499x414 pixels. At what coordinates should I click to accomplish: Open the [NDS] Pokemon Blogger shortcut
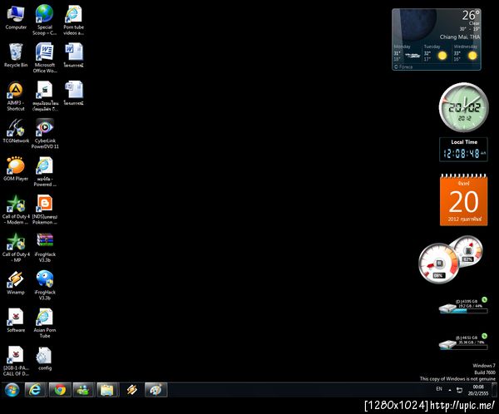[45, 209]
